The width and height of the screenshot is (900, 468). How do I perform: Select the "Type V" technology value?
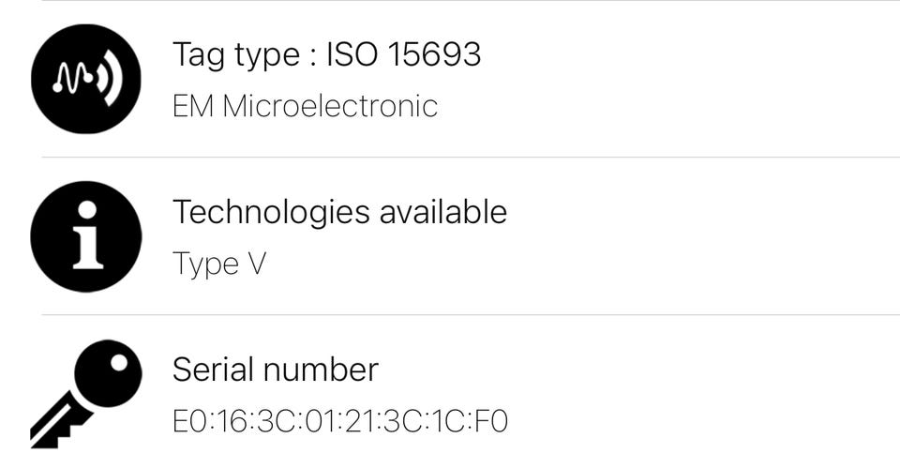coord(219,264)
